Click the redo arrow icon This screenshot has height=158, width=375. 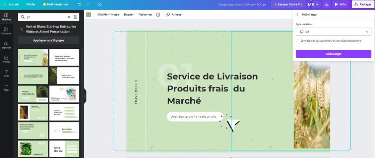pos(88,4)
